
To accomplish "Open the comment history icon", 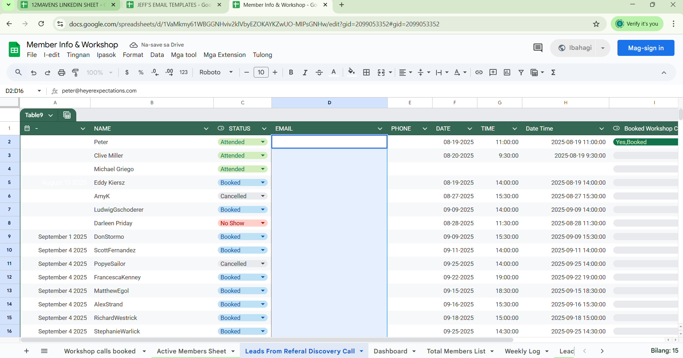I will coord(538,48).
